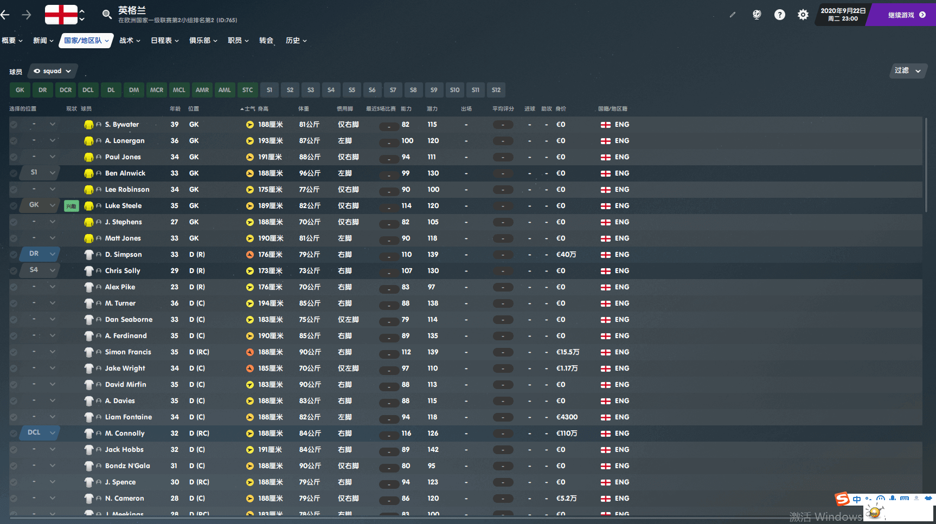Open the 战术 tactics menu
Image resolution: width=936 pixels, height=524 pixels.
[130, 41]
